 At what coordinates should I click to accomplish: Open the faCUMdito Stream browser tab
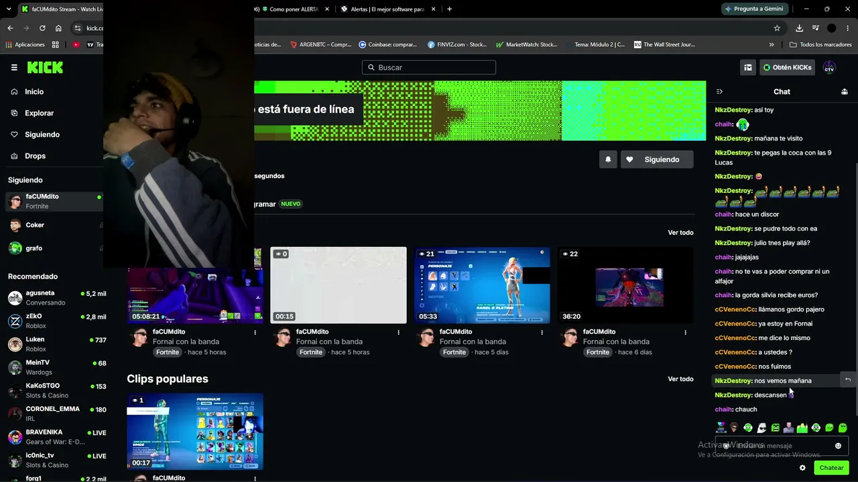point(60,9)
